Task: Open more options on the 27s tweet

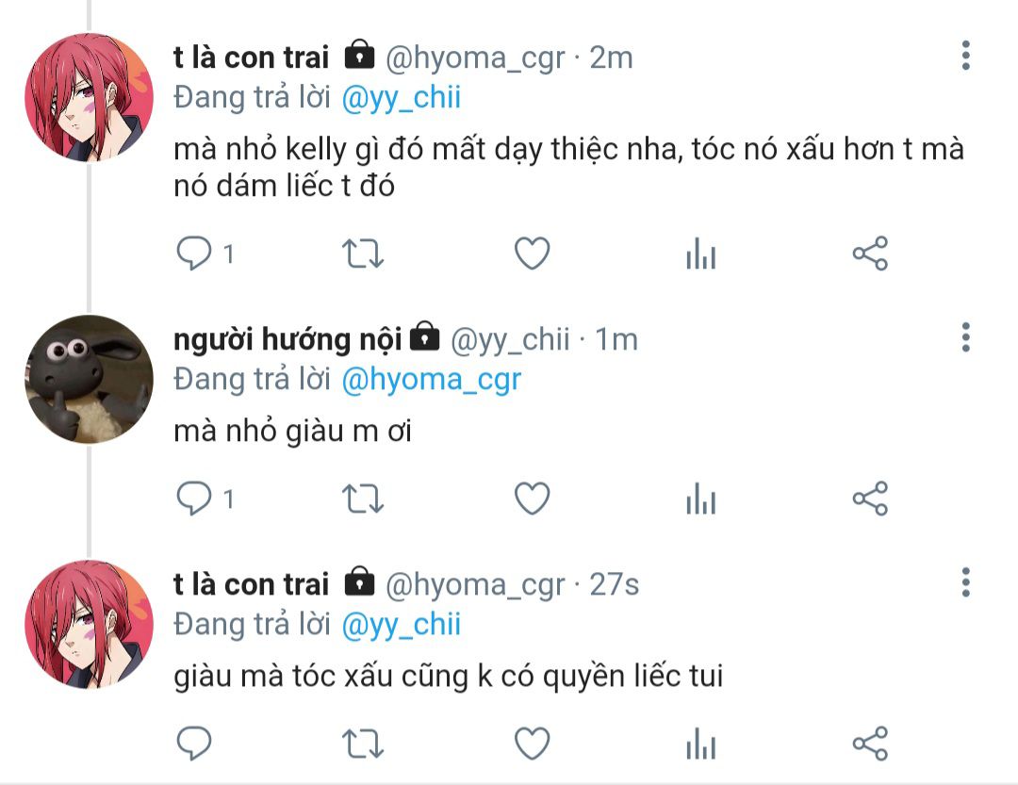Action: (966, 582)
